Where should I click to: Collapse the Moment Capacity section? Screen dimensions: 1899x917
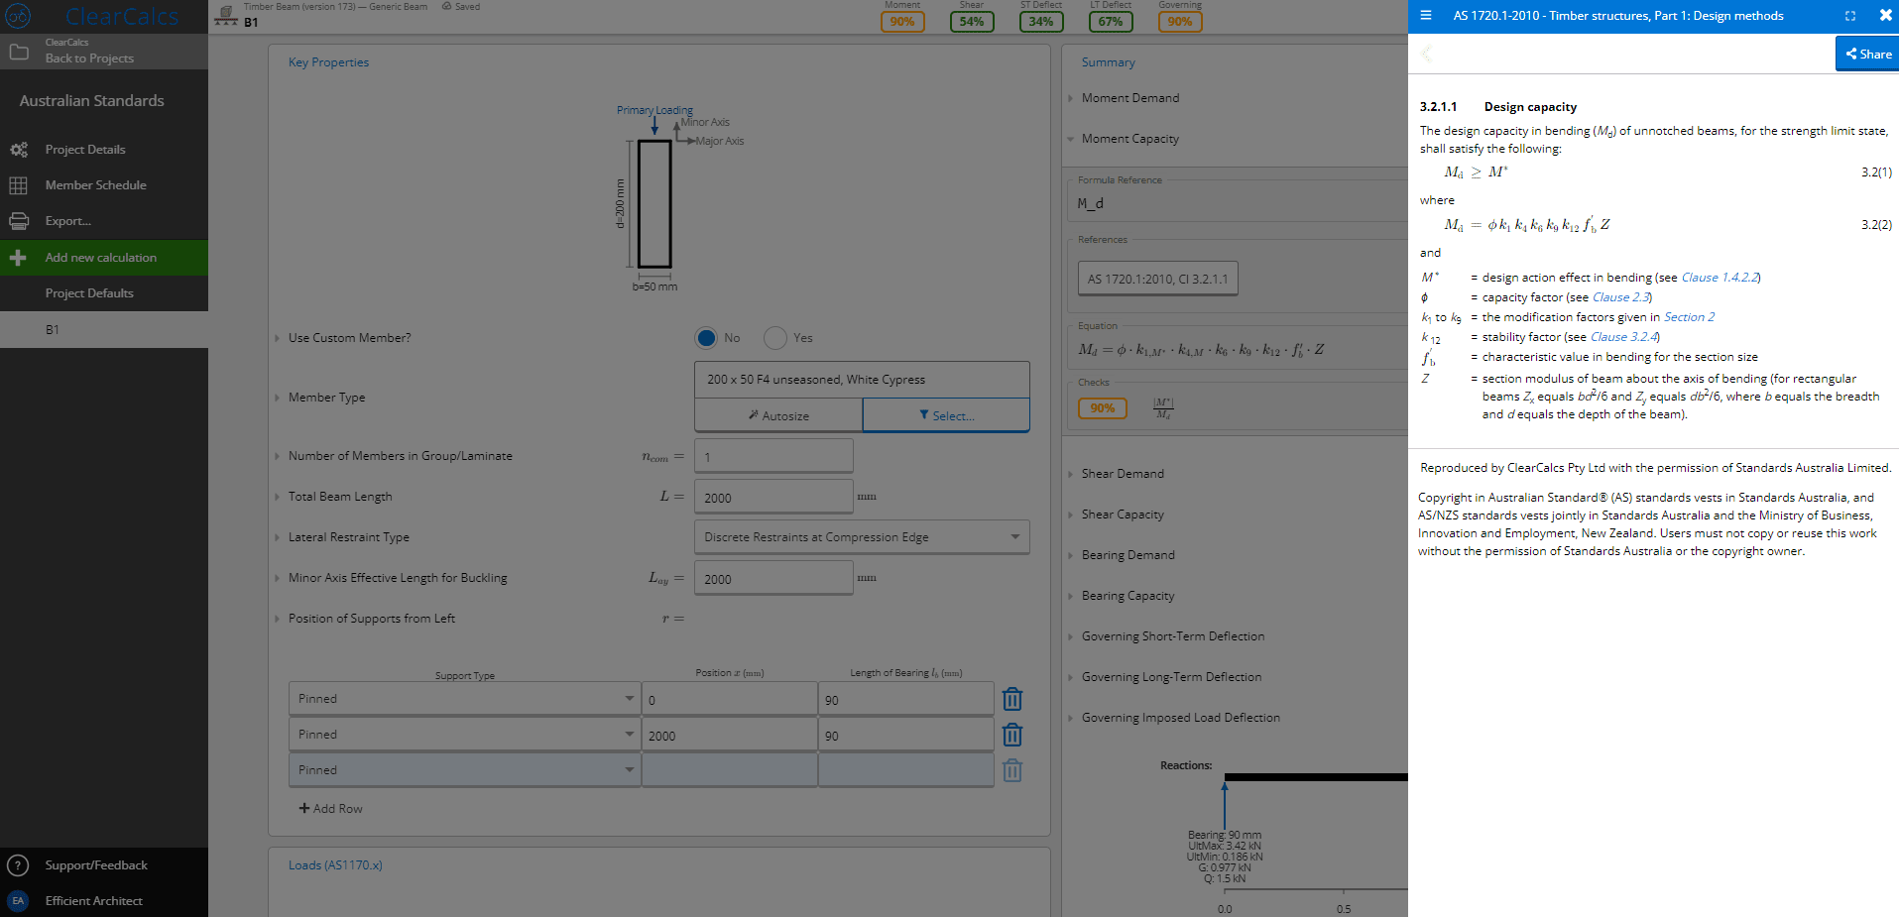pyautogui.click(x=1130, y=139)
